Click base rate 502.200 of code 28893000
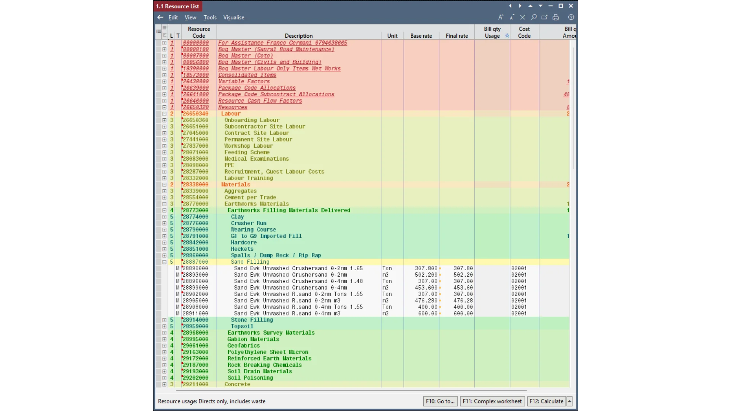Viewport: 731px width, 411px height. tap(426, 275)
